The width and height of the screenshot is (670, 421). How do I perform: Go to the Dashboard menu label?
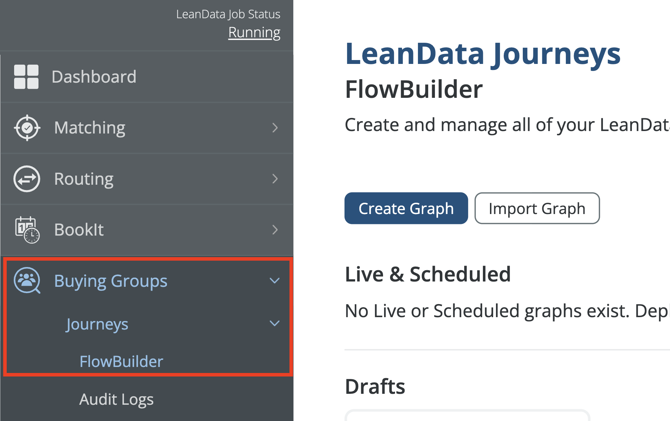(94, 77)
